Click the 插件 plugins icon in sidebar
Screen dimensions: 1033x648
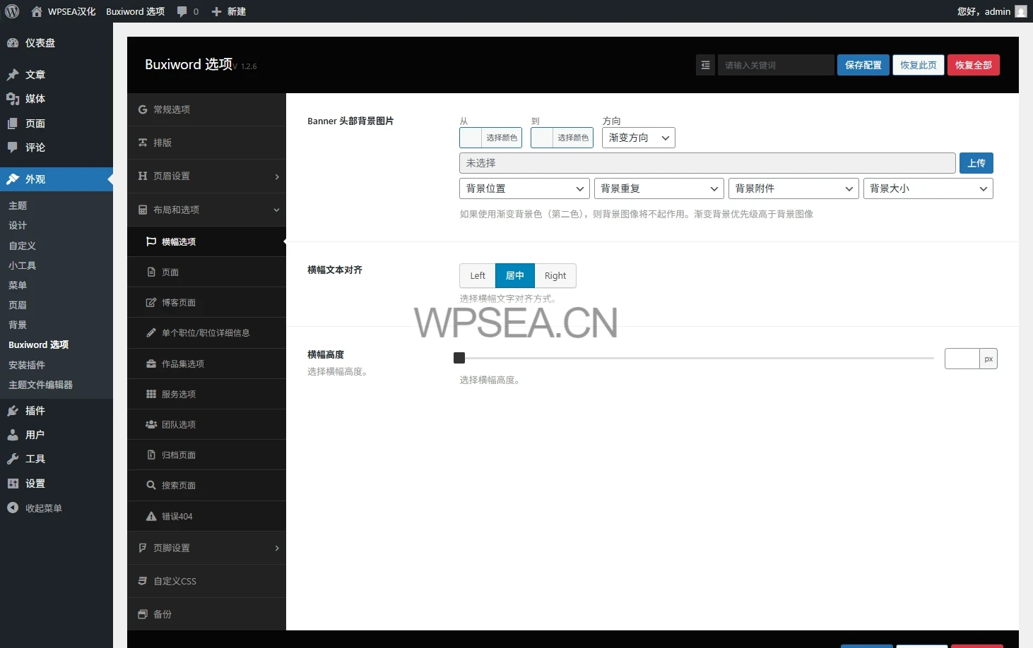[13, 411]
